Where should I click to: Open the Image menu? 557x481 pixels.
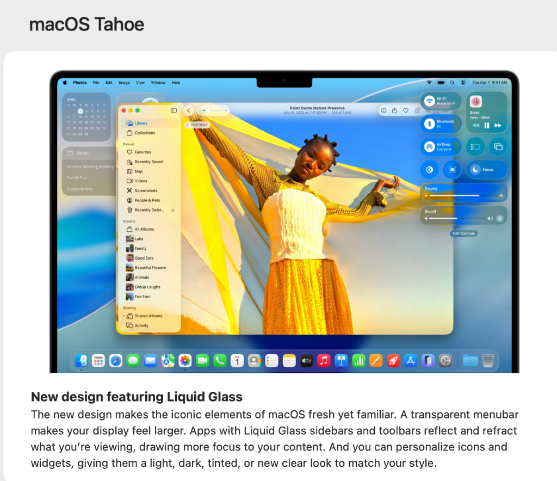pos(125,82)
